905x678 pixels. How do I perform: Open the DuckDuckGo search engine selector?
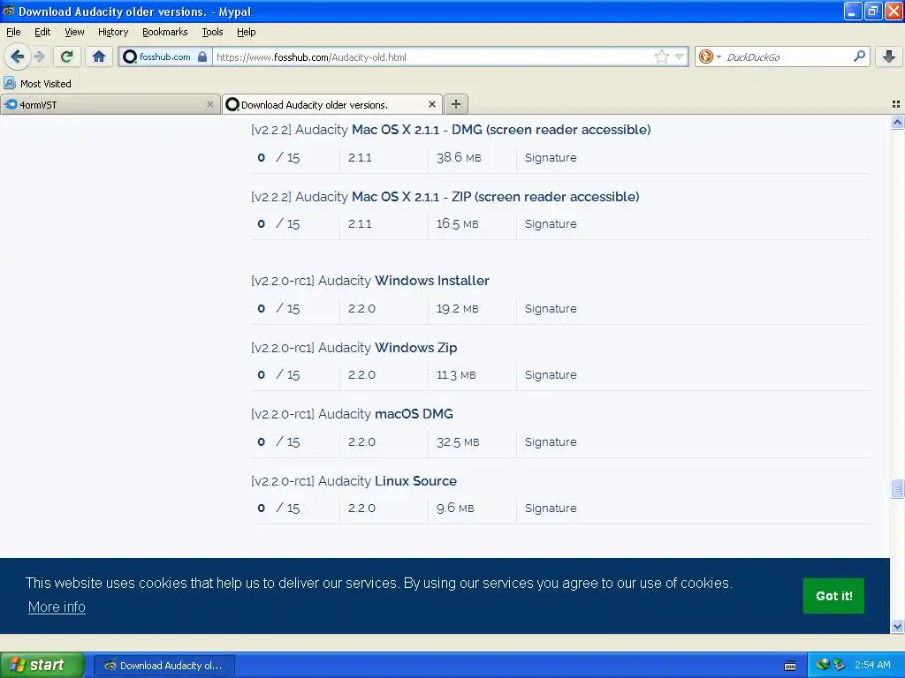click(x=710, y=56)
